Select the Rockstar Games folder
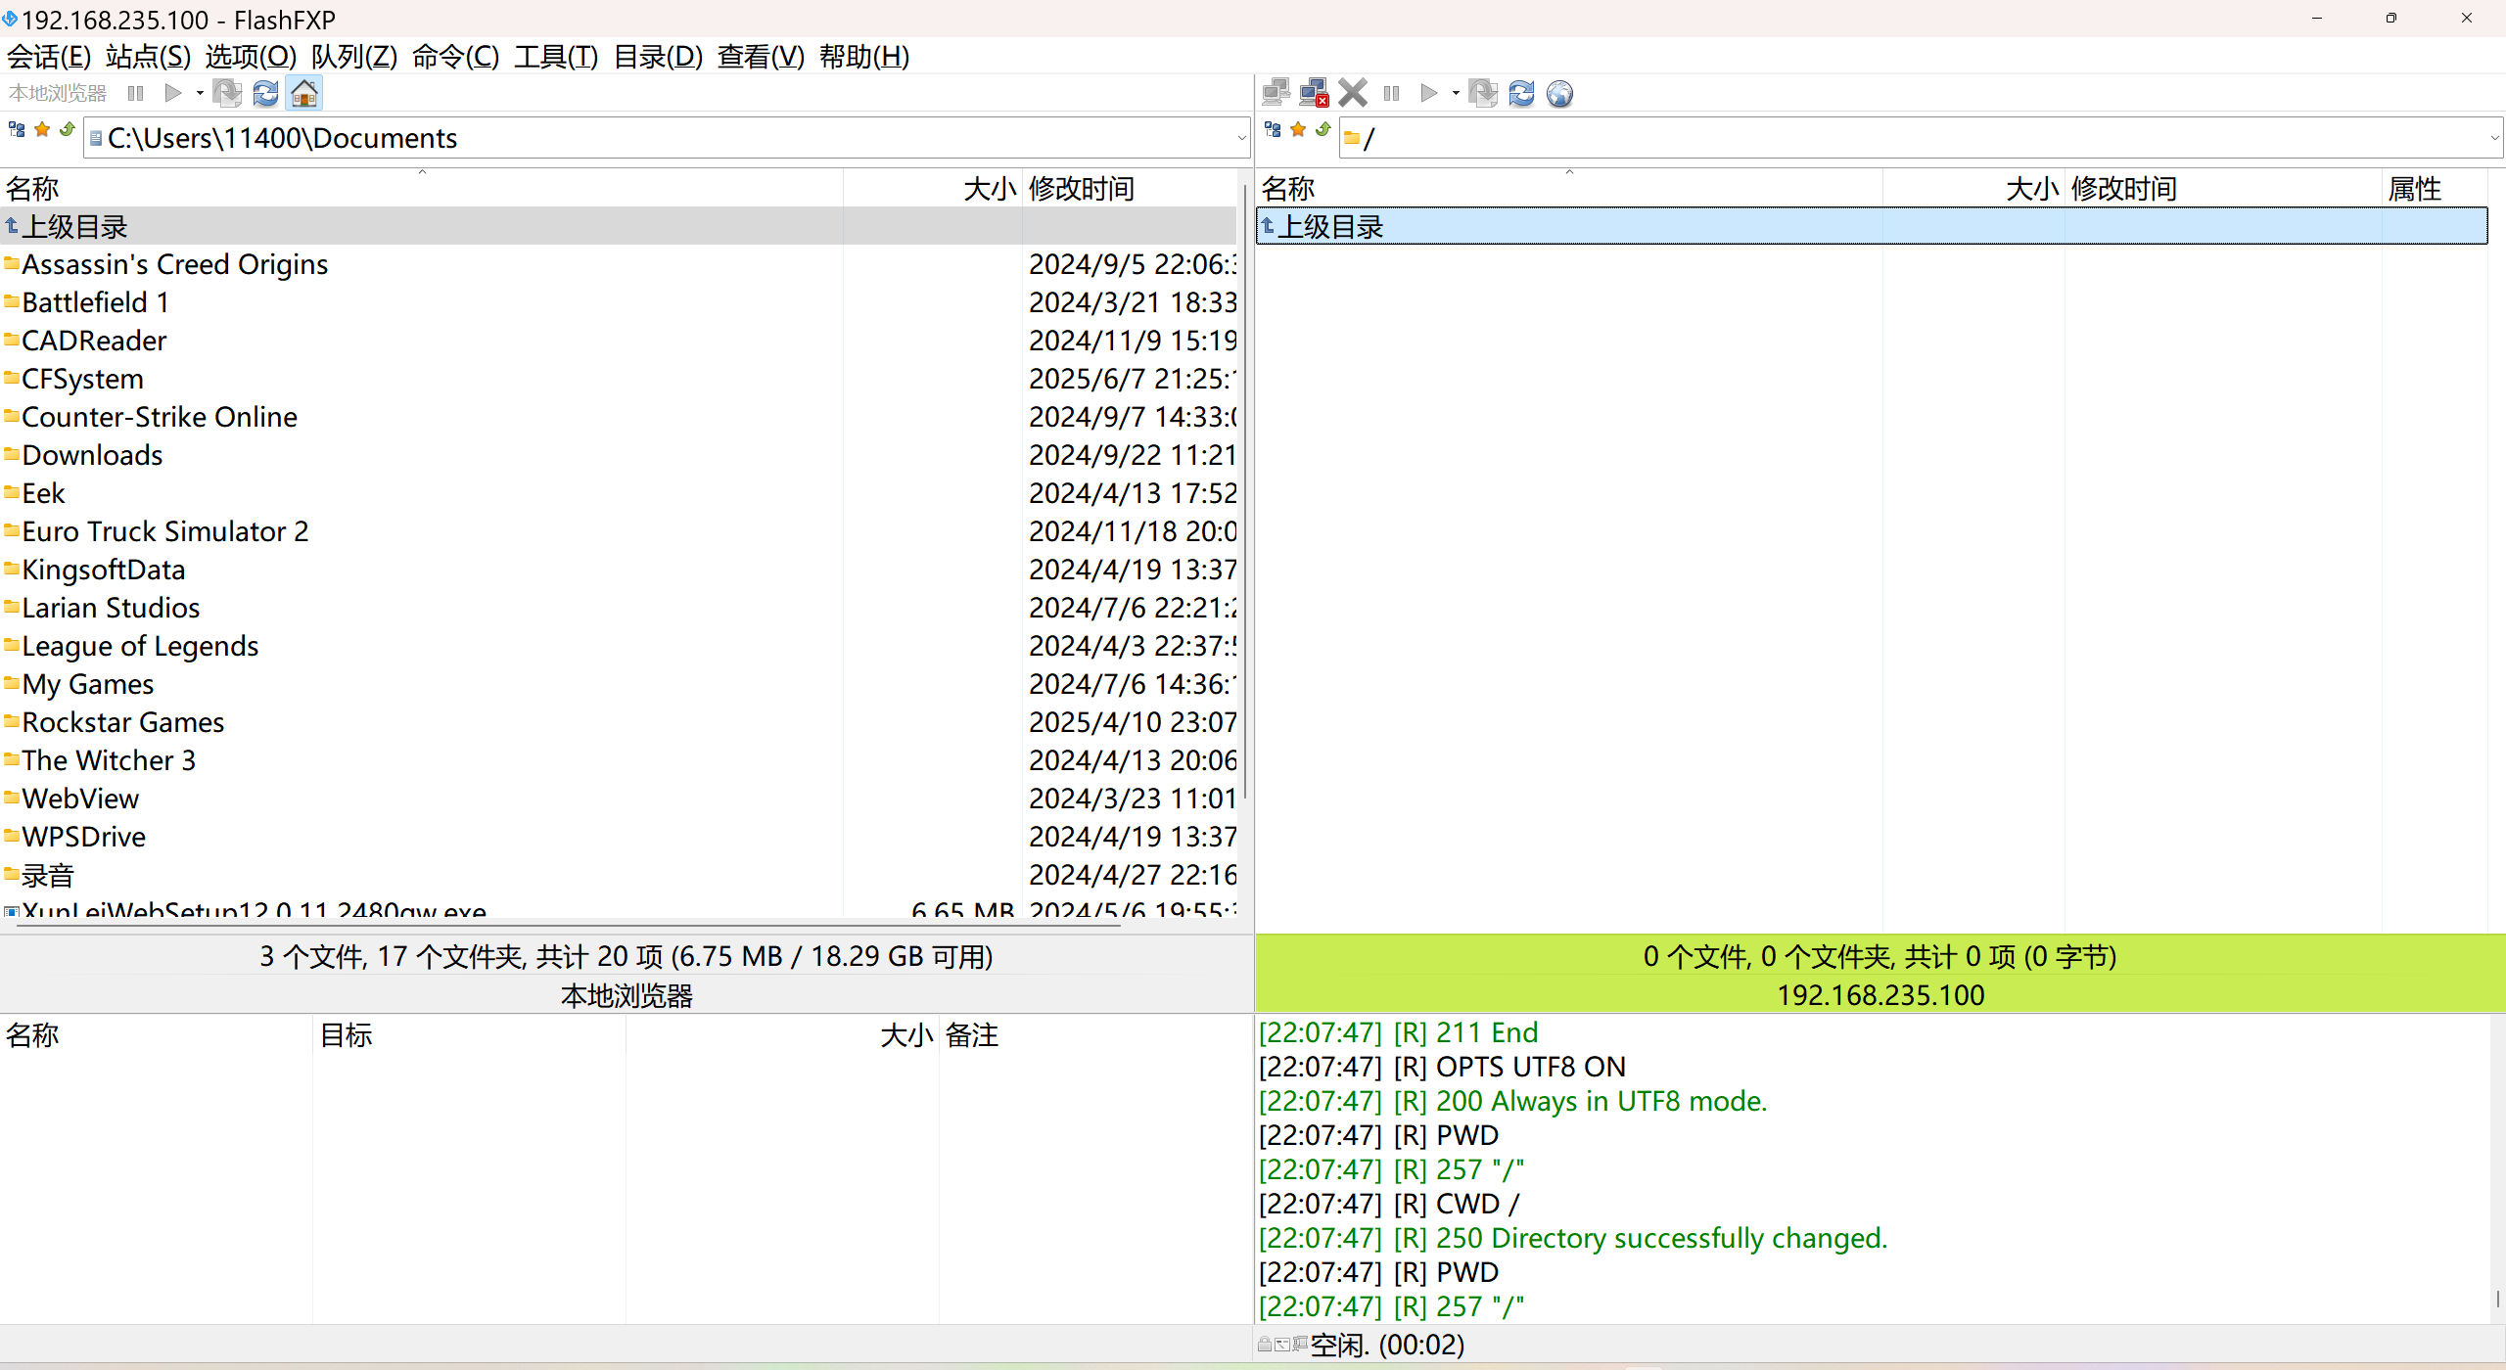 123,722
